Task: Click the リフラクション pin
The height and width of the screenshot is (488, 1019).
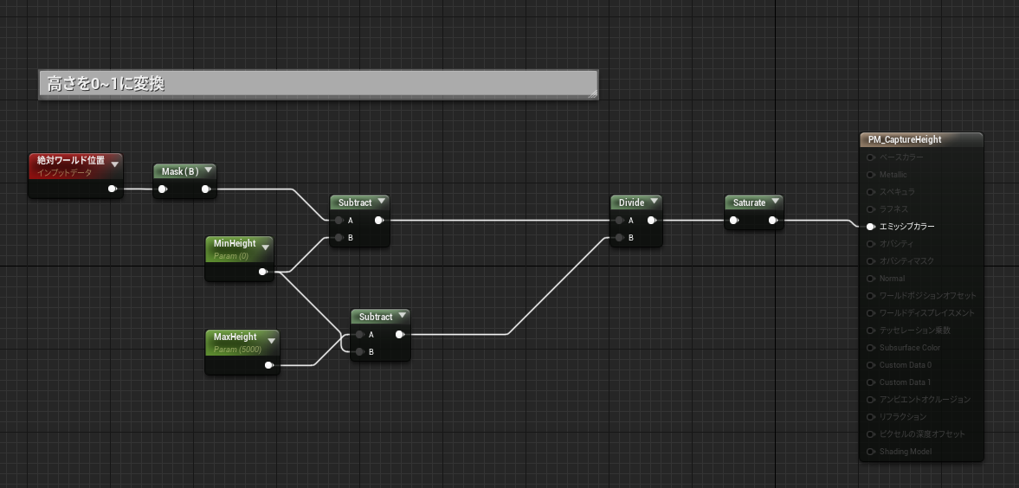Action: point(871,416)
